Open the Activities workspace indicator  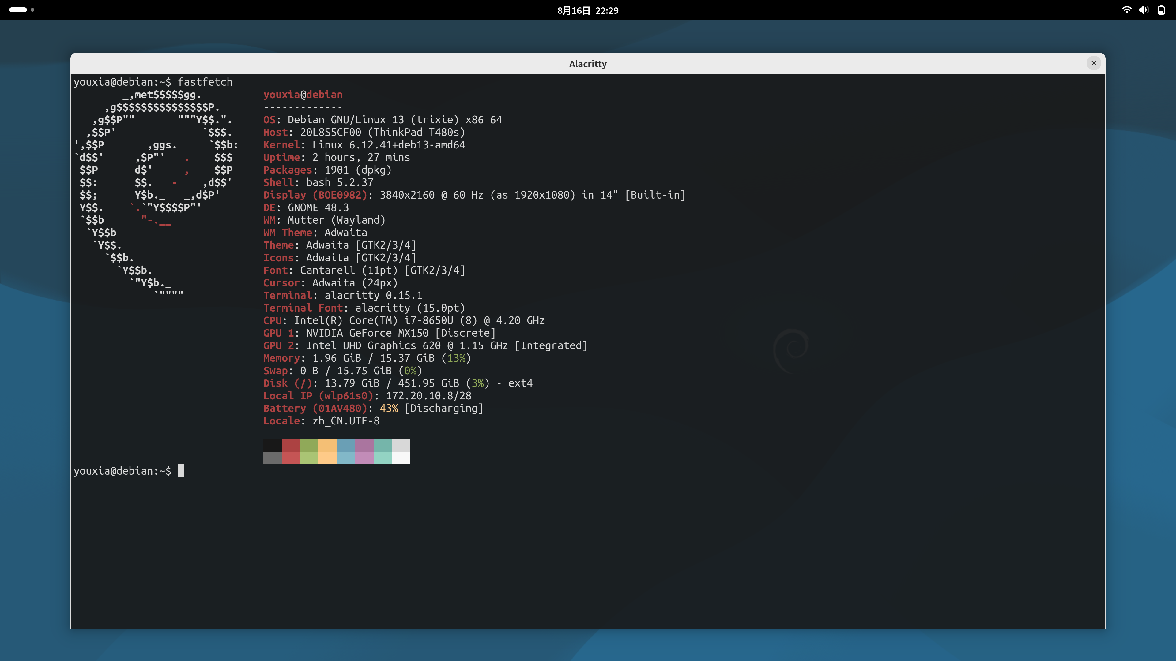coord(21,9)
